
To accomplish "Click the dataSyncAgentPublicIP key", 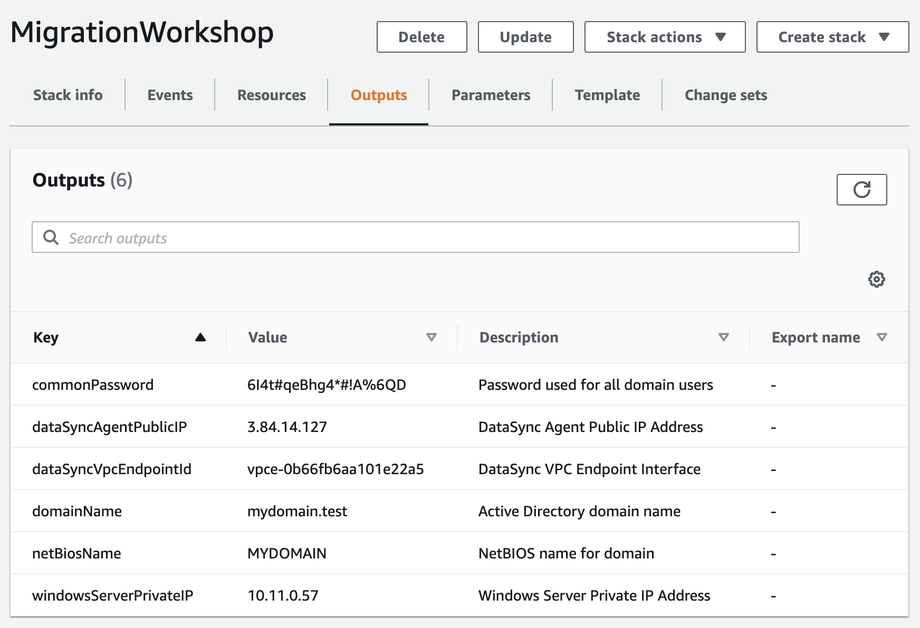I will (x=110, y=427).
